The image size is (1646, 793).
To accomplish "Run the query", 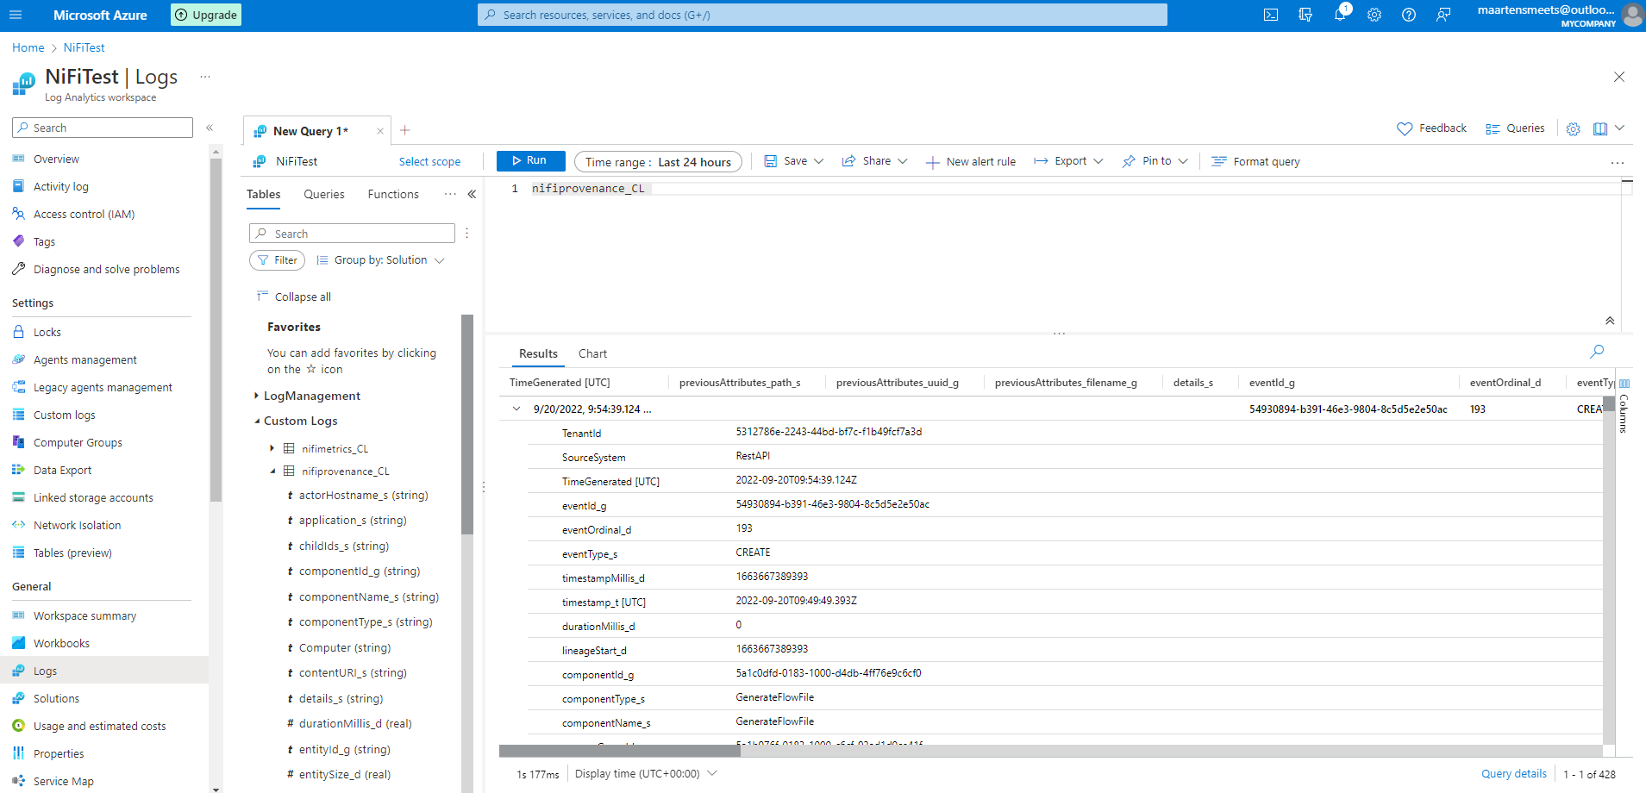I will click(x=530, y=161).
